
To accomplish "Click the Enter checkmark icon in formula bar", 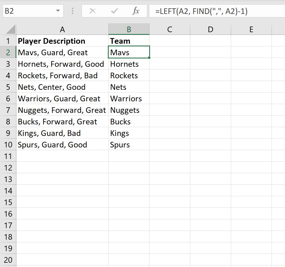I will pos(114,11).
